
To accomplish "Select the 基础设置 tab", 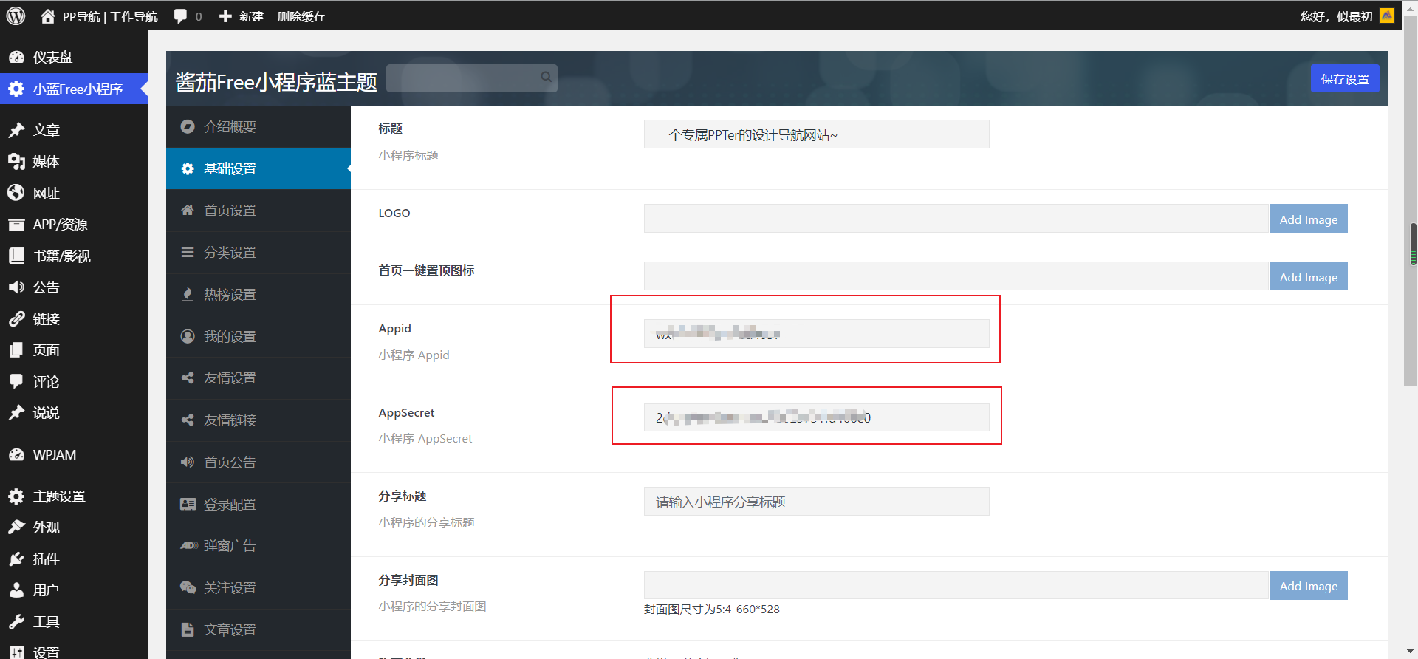I will tap(258, 168).
